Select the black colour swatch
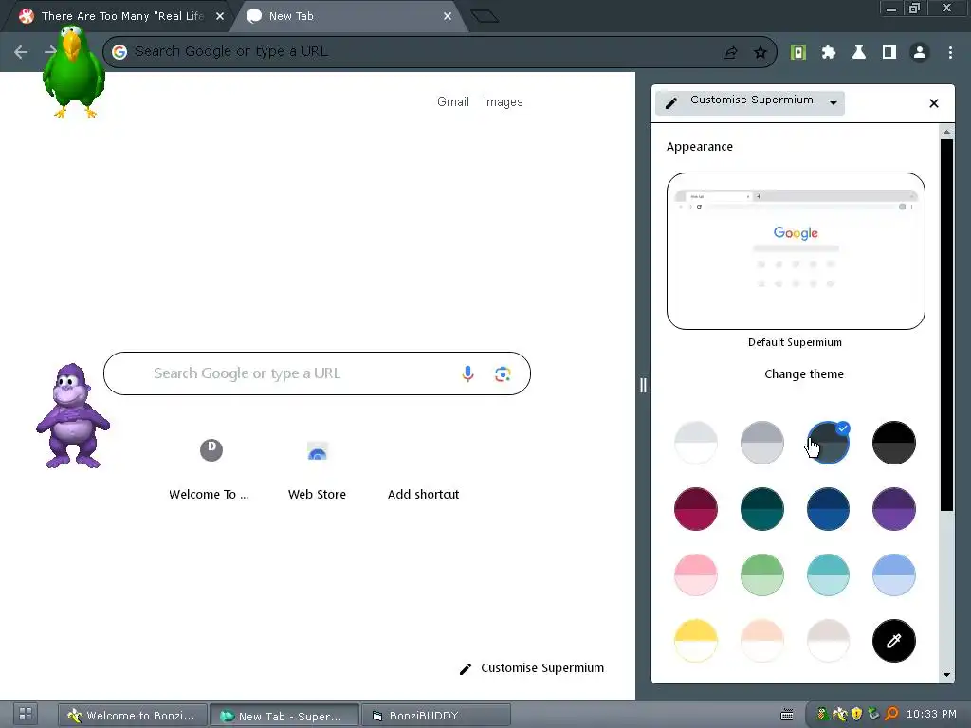 893,443
